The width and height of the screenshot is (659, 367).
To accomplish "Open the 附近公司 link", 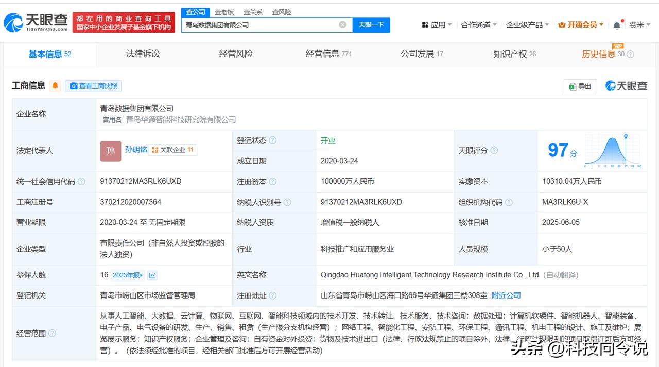I will [506, 295].
